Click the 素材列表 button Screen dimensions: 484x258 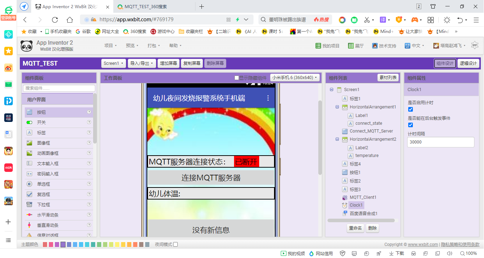coord(388,78)
